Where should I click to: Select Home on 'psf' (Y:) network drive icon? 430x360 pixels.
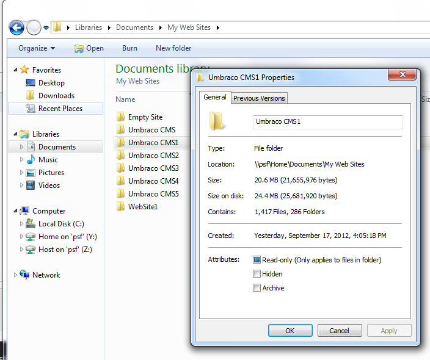pos(31,236)
